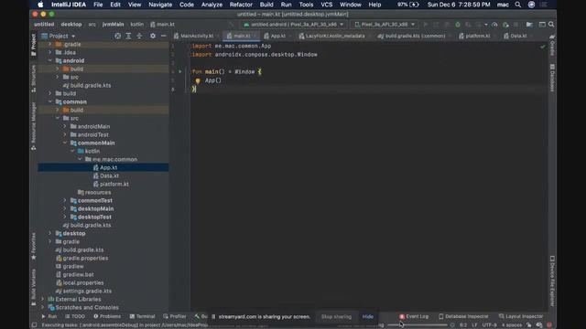
Task: Collapse the android module folder
Action: [49, 60]
